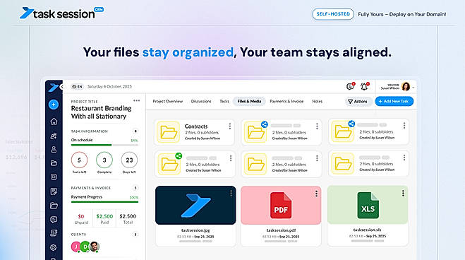Open Payments & Invoice tab
465x260 pixels.
[x=286, y=101]
